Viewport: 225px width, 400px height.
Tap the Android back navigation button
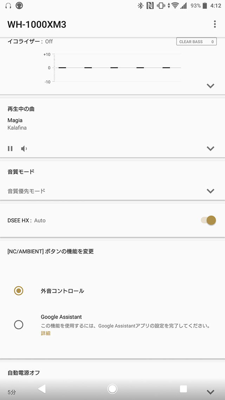(x=42, y=388)
